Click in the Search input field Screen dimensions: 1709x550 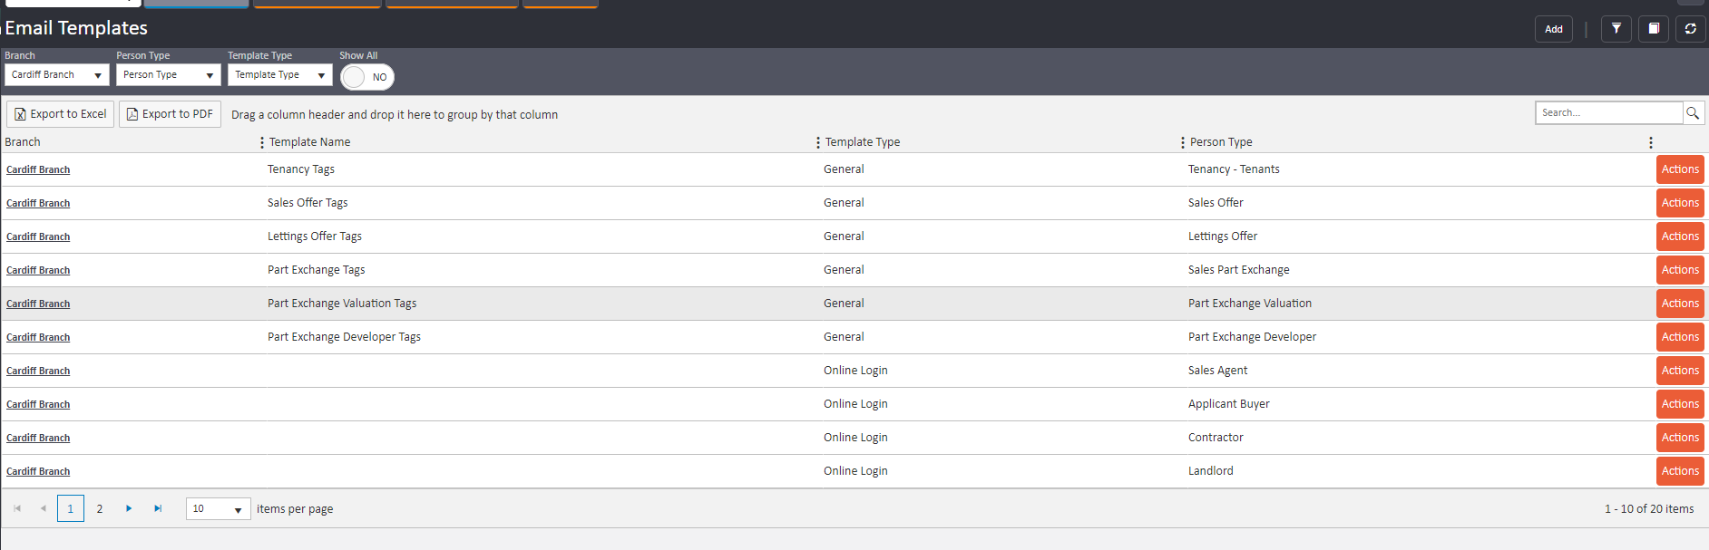1608,113
